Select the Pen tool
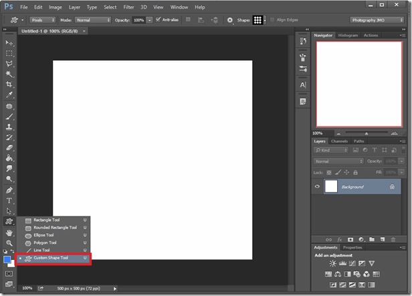412x296 pixels. coord(9,190)
